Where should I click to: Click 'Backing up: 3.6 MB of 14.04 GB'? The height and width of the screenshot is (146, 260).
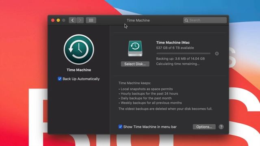[x=180, y=58]
